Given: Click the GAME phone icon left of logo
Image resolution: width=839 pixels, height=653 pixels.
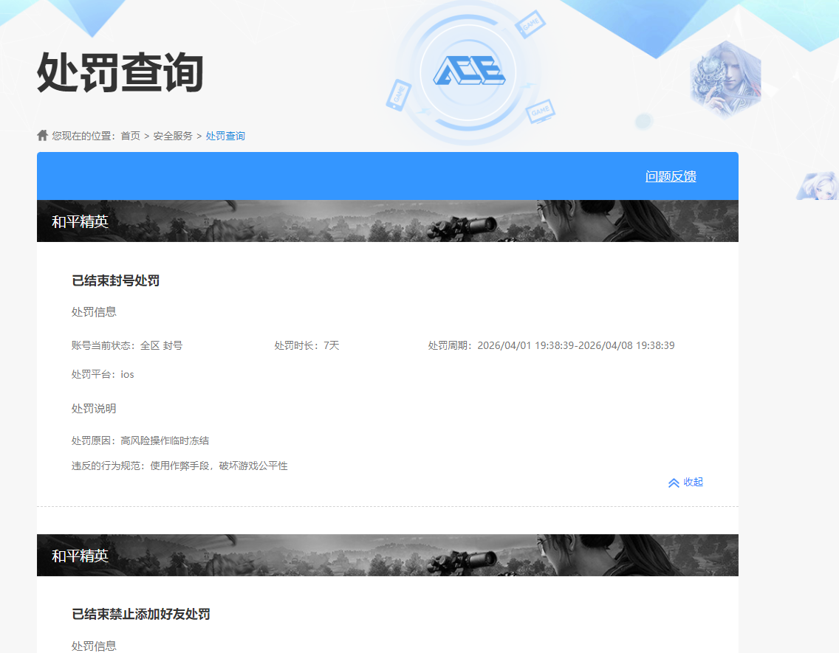Looking at the screenshot, I should point(399,95).
